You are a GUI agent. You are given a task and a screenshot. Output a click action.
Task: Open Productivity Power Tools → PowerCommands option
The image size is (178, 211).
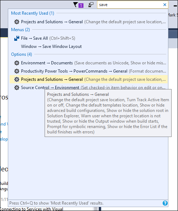click(x=88, y=71)
